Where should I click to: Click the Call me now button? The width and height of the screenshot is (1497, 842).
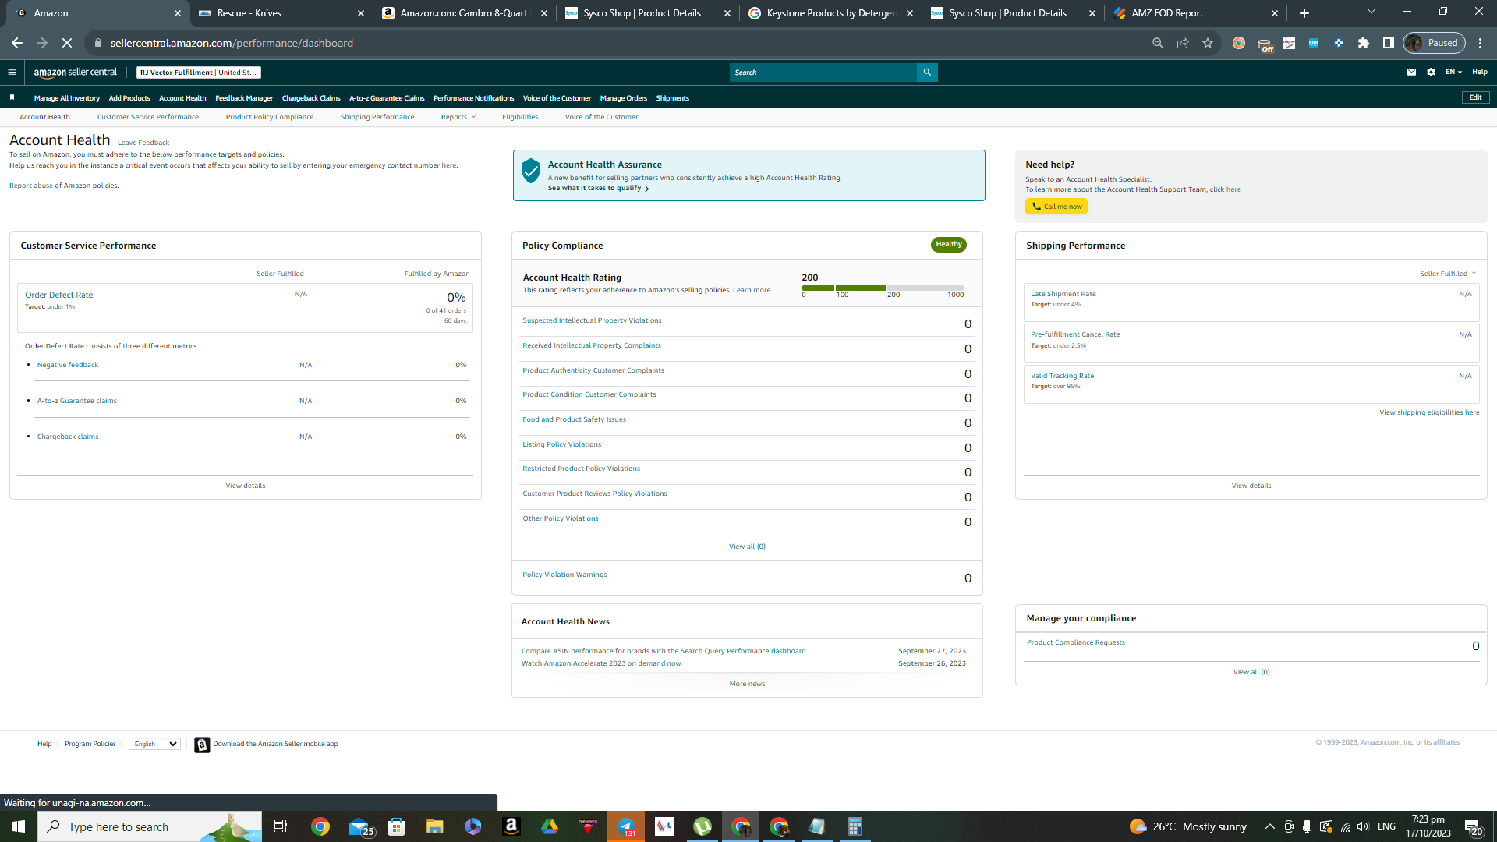[x=1056, y=207]
